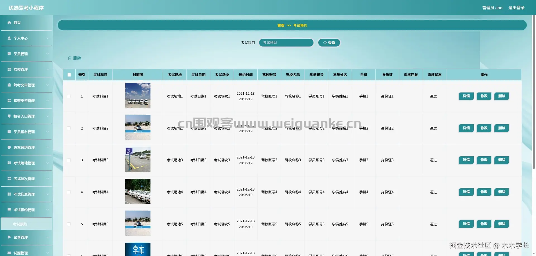Expand the 学员管理 chevron
536x256 pixels.
[x=47, y=54]
